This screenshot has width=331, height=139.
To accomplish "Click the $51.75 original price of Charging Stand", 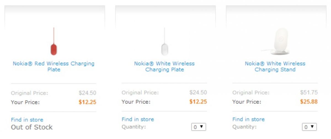I will [309, 93].
